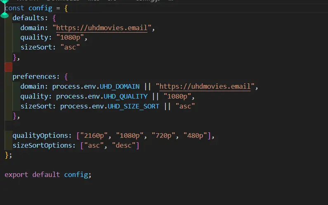Click the 'defaults' property key
This screenshot has height=205, width=328.
pos(28,18)
